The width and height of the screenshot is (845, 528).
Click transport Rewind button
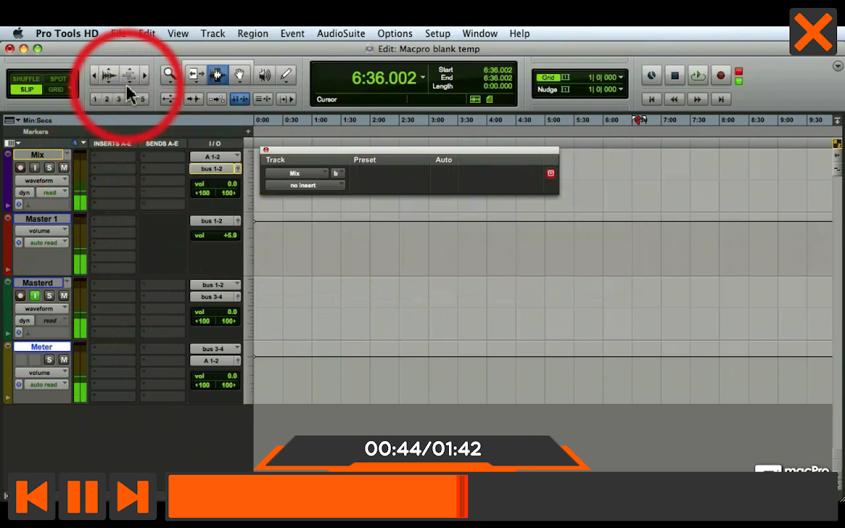(675, 99)
